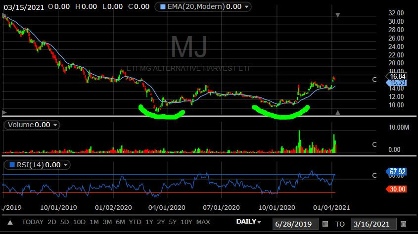Click the 10/01/2020 date axis label

(x=277, y=208)
